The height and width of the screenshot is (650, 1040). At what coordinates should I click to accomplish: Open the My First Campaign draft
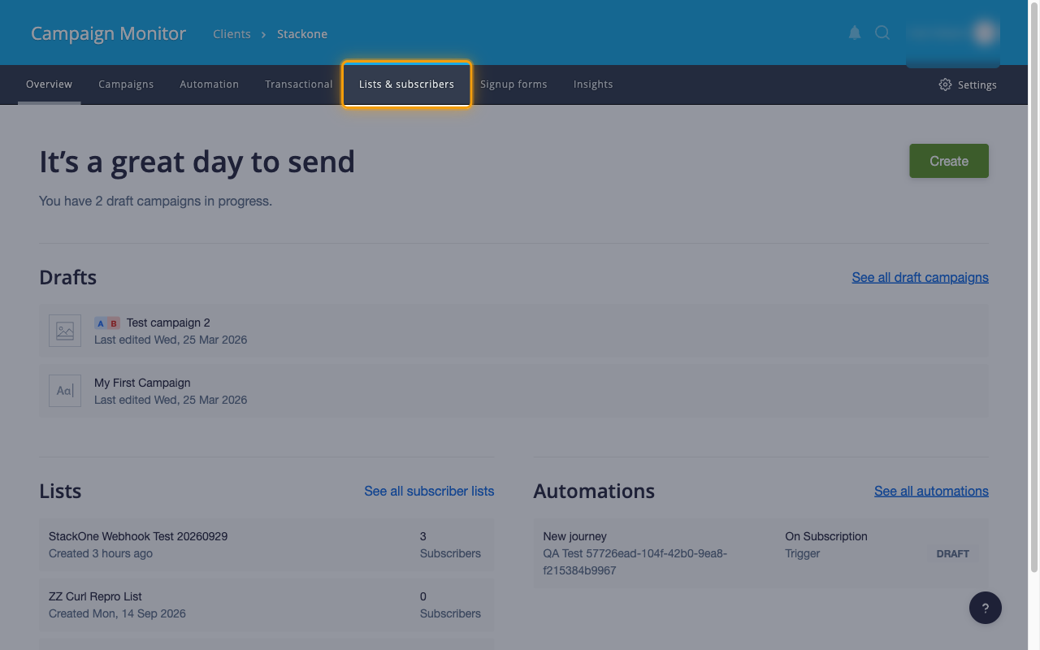point(513,391)
